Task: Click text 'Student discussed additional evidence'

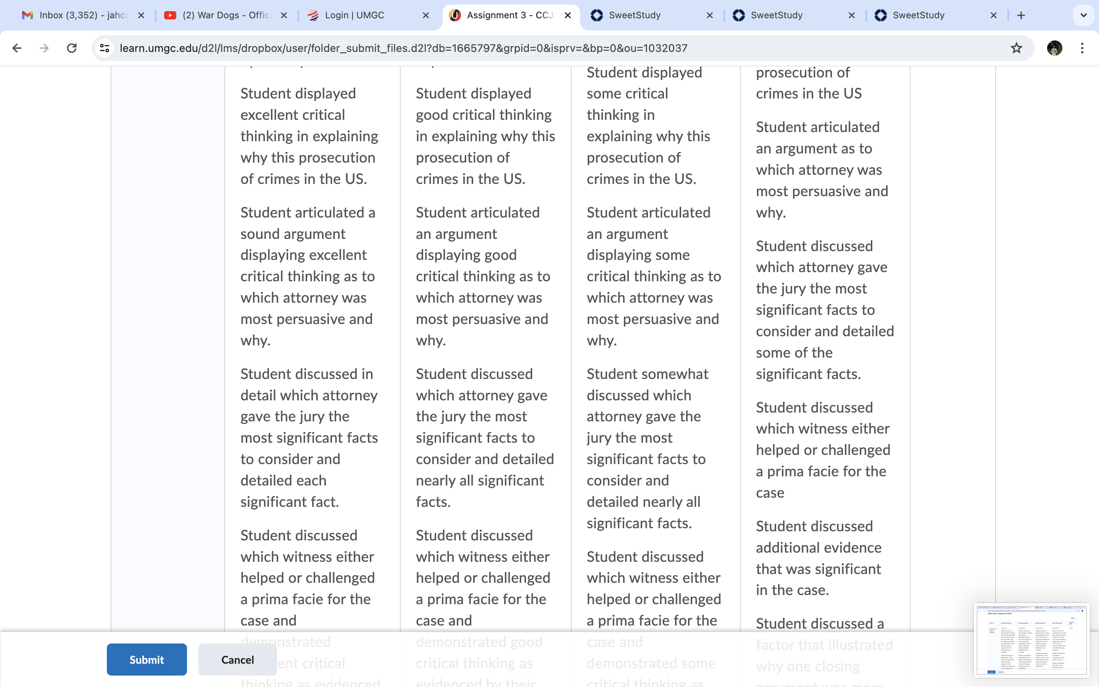Action: (x=819, y=537)
